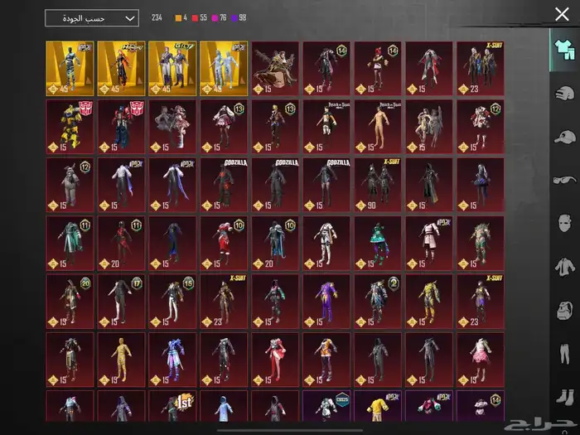Open the cap headwear category
Image resolution: width=580 pixels, height=435 pixels.
pos(563,136)
